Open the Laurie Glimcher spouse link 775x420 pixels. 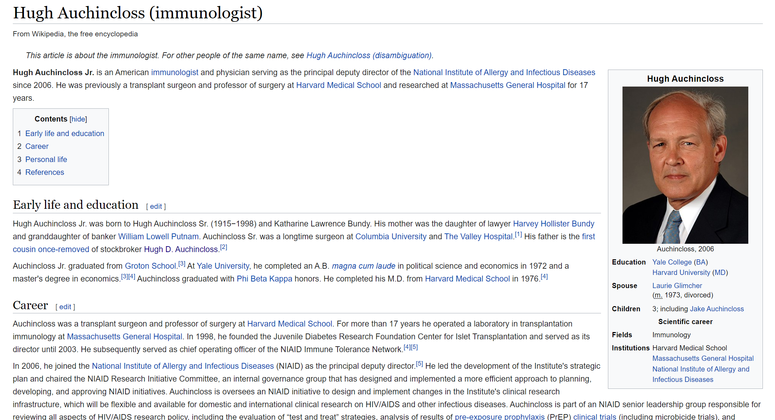677,286
